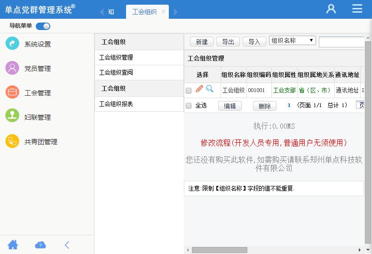View 工会组织 row with magnifier icon
The image size is (372, 254).
(x=209, y=89)
